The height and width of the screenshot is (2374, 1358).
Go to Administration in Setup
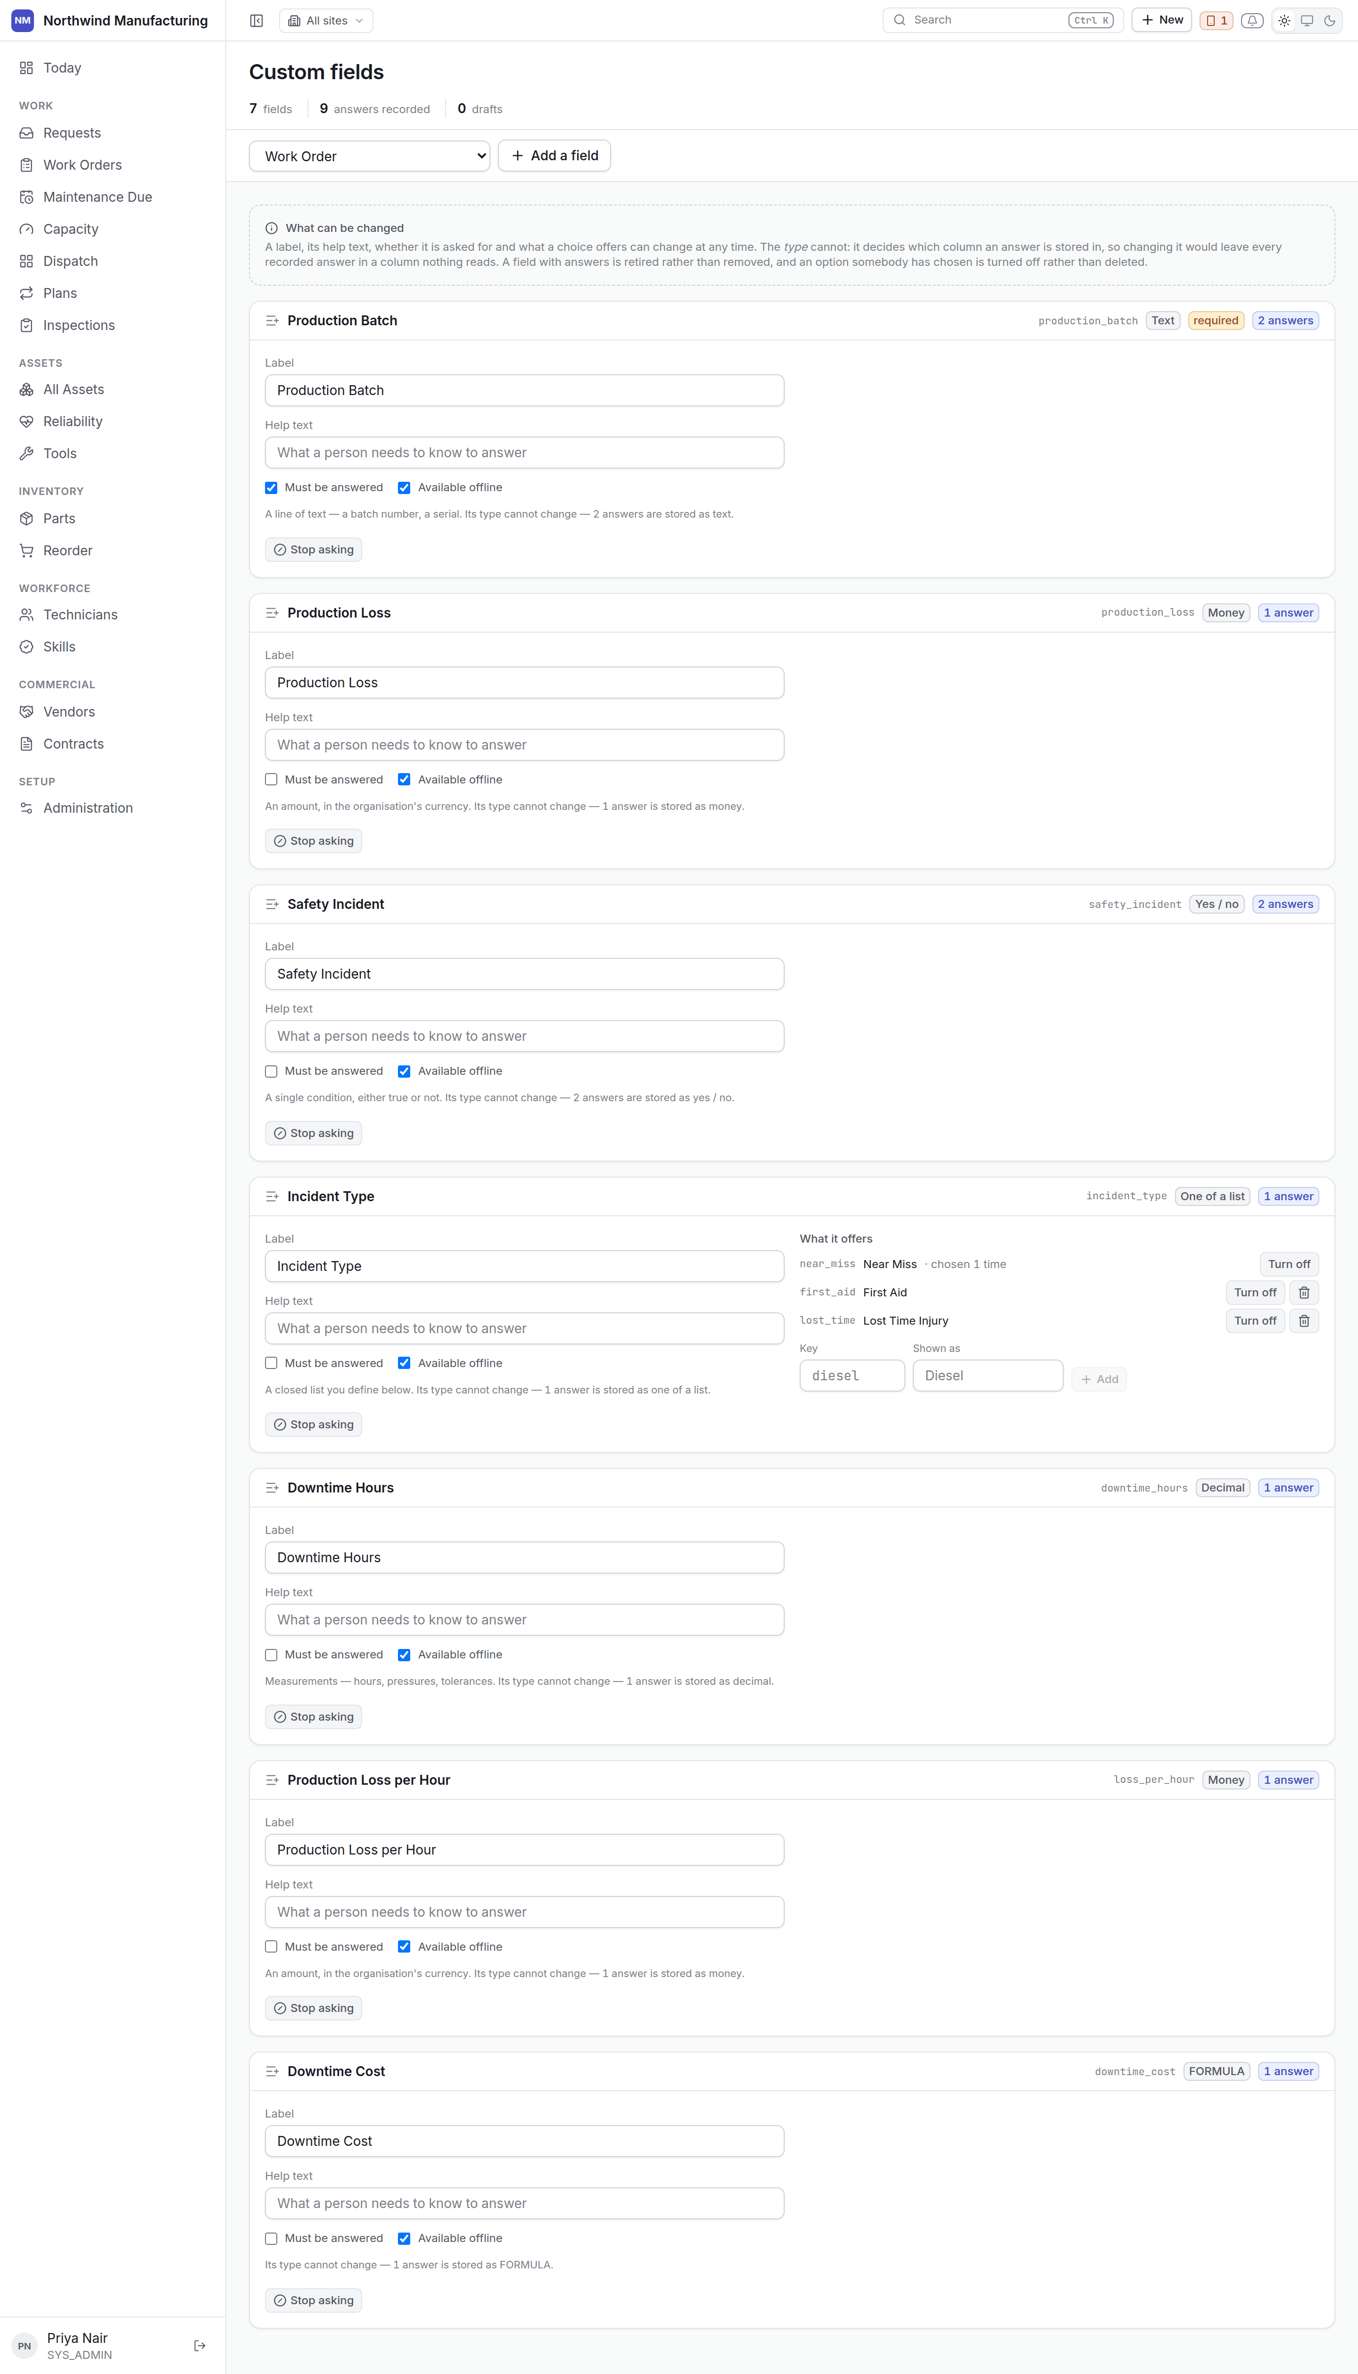pos(113,808)
